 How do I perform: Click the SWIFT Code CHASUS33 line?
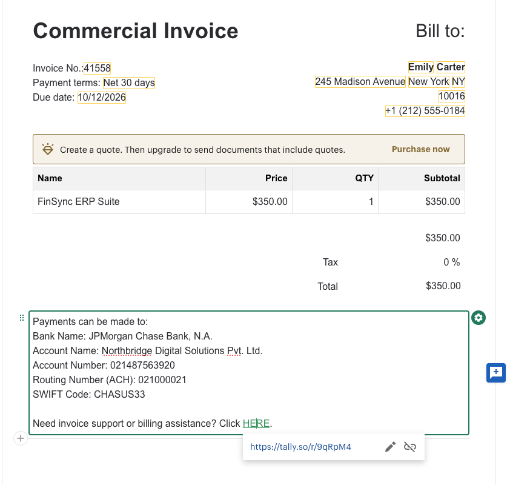pyautogui.click(x=89, y=394)
